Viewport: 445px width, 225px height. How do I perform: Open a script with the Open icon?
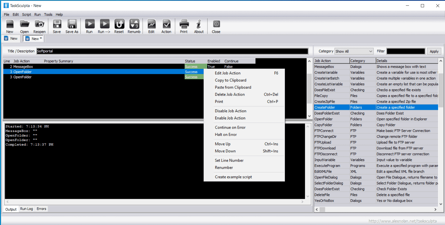[x=25, y=26]
